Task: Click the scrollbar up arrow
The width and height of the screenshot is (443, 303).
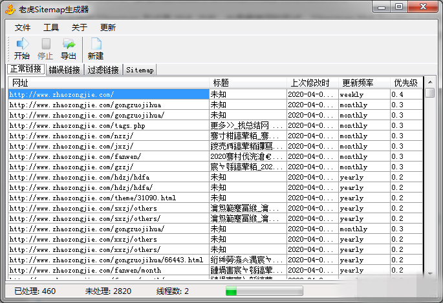Action: coord(430,82)
